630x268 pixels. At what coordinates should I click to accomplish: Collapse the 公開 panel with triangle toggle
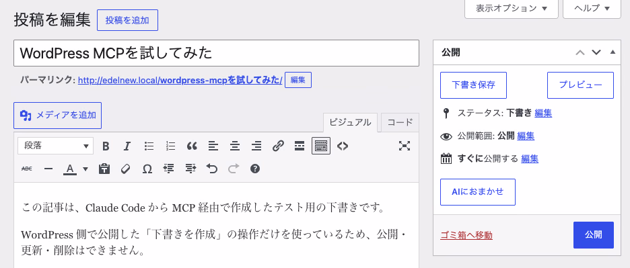tap(612, 52)
